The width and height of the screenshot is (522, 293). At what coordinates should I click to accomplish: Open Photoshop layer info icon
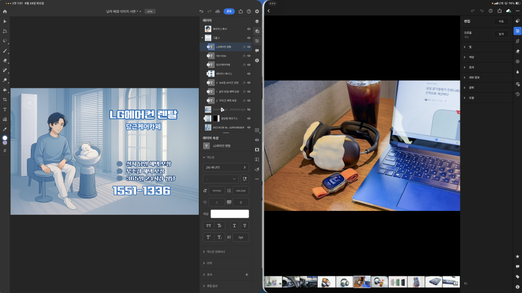[257, 60]
